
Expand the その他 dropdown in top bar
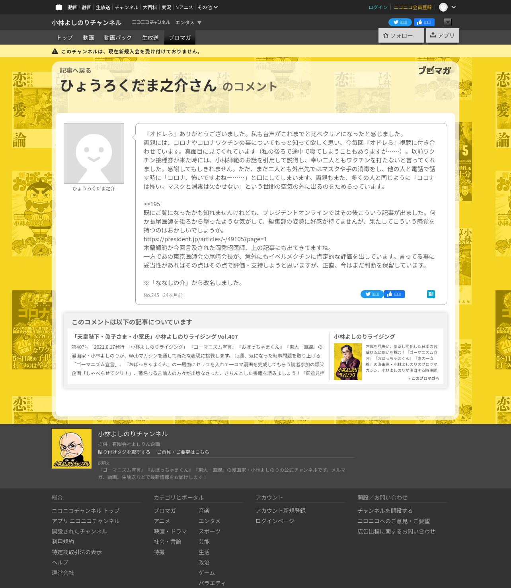[x=208, y=7]
